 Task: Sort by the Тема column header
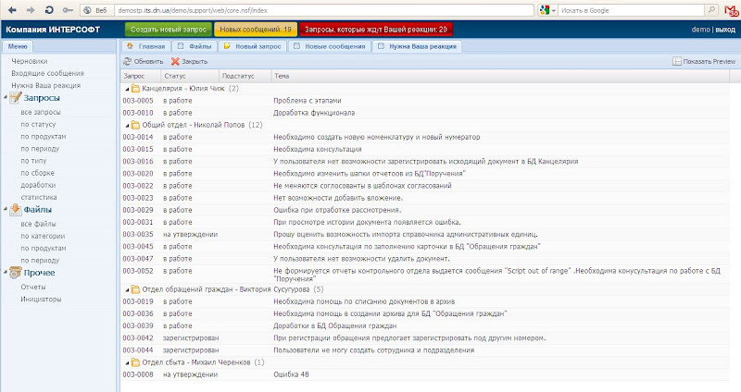500,76
